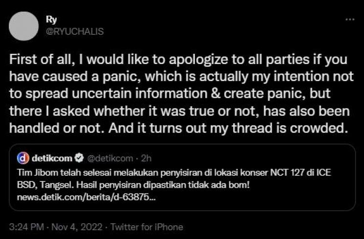Click the detikcom logo in quoted tweet
364x239 pixels.
(23, 158)
